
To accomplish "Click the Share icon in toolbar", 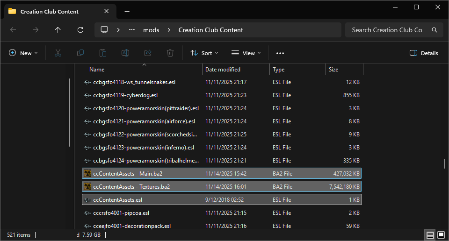I will click(148, 53).
